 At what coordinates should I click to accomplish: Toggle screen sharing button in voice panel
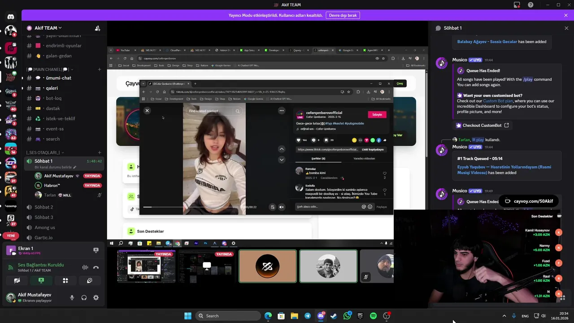click(x=41, y=280)
